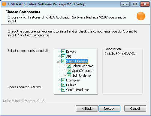Screen dimensions: 151x116
Task: Disable the GenTL Producer checkbox
Action: click(x=63, y=90)
